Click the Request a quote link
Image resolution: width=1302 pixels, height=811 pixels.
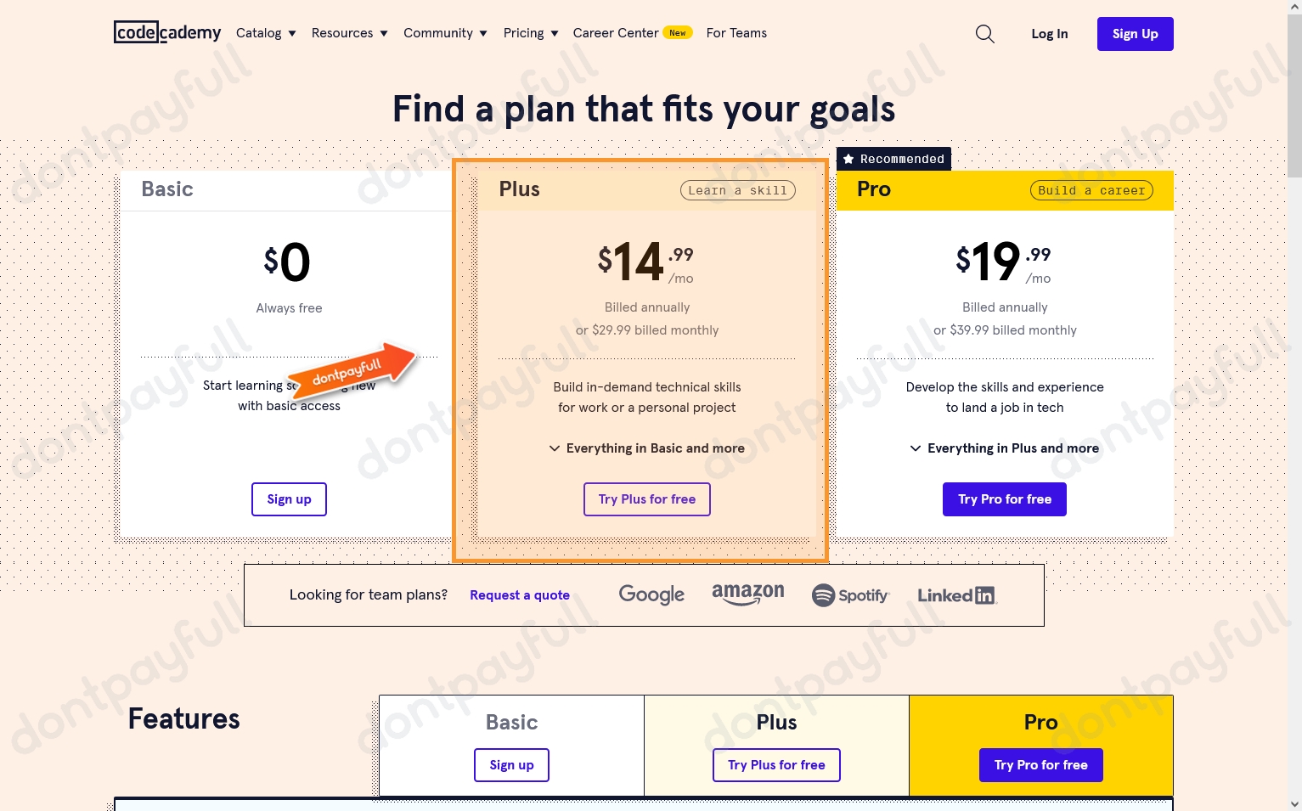tap(519, 595)
